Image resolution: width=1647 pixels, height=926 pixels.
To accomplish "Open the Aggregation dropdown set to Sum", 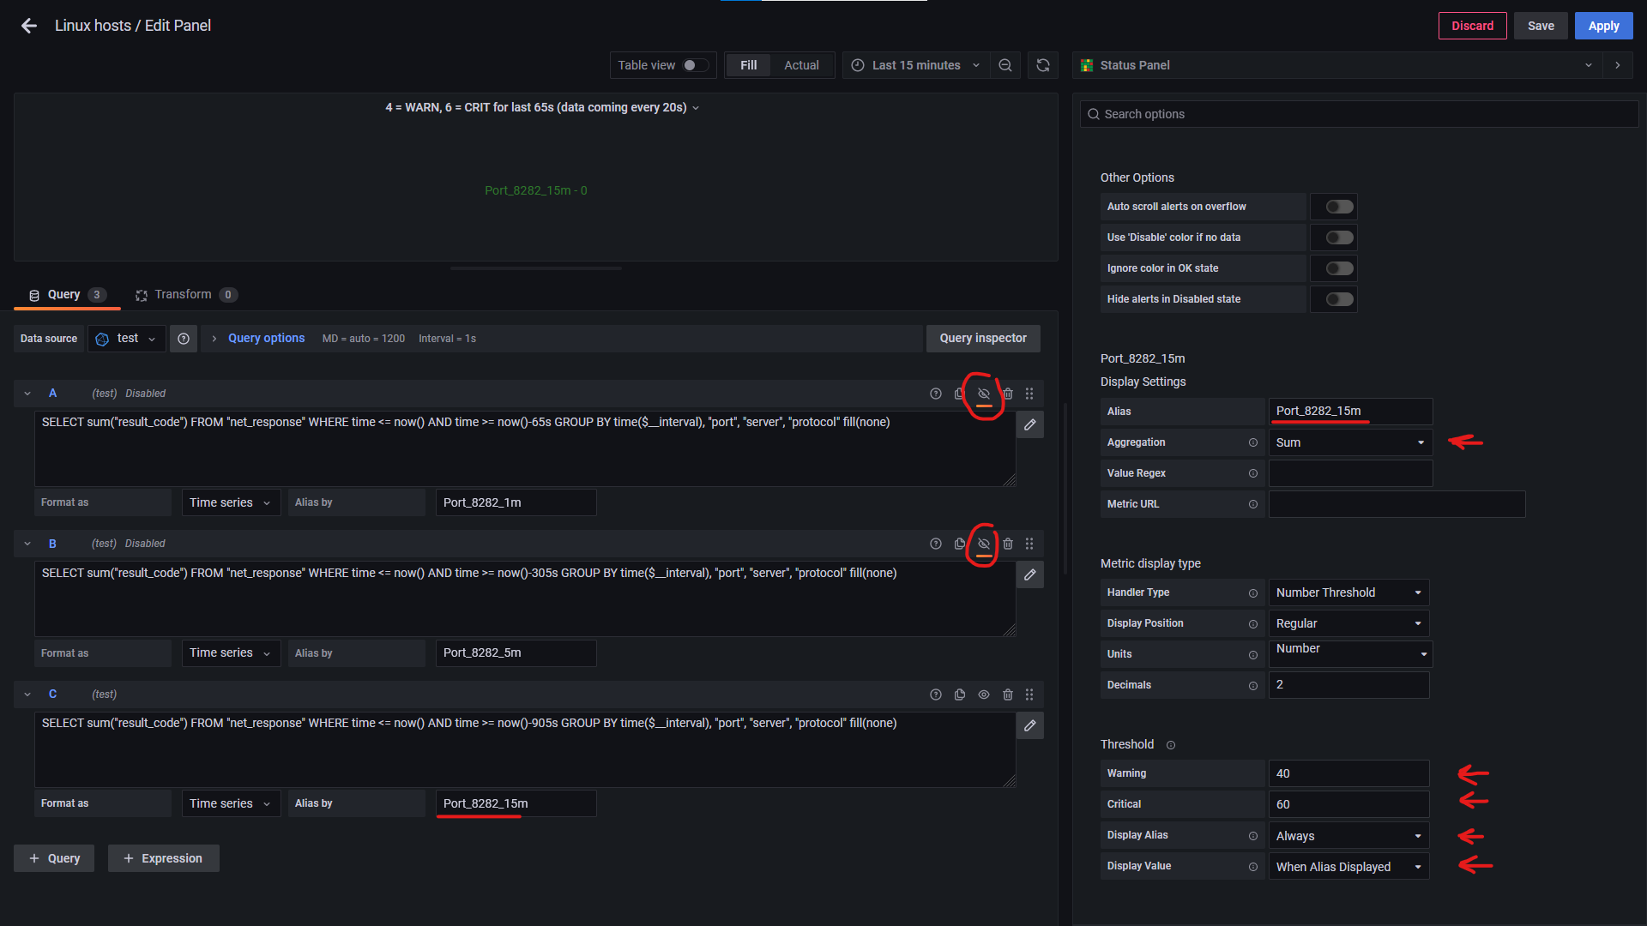I will (x=1349, y=442).
